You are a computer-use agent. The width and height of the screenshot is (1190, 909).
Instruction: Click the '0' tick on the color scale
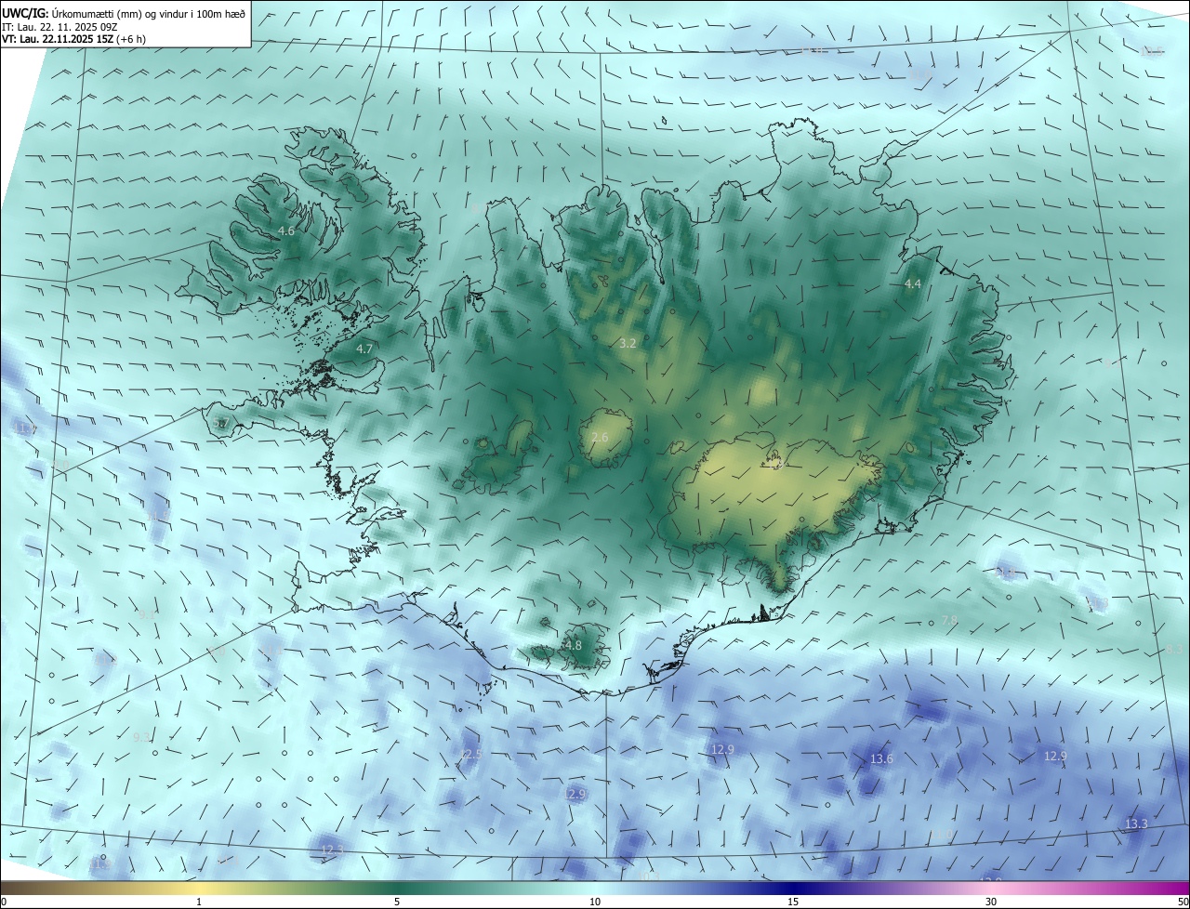click(4, 902)
